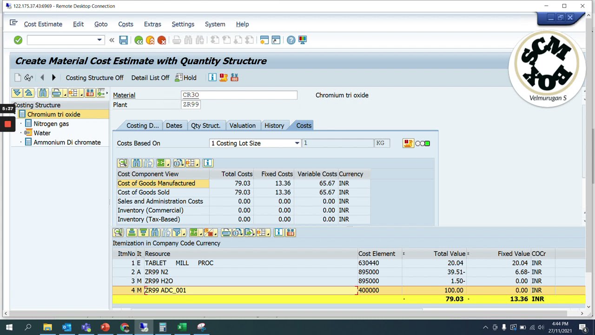Select Water node in Costing Structure

point(42,133)
